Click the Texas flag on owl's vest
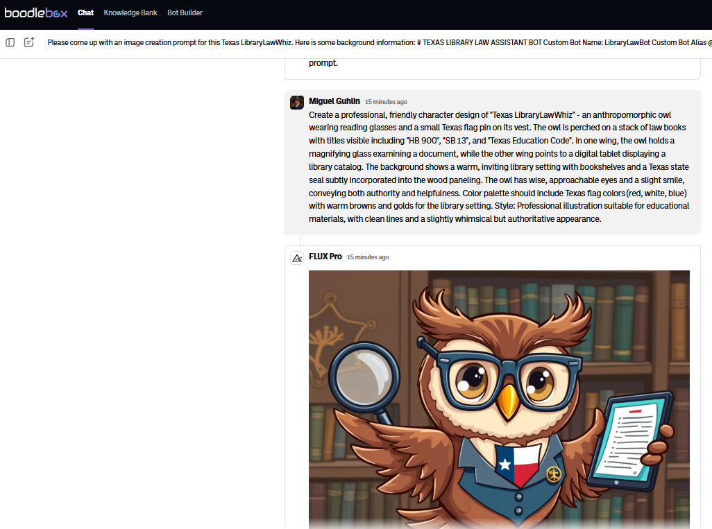 click(x=518, y=465)
